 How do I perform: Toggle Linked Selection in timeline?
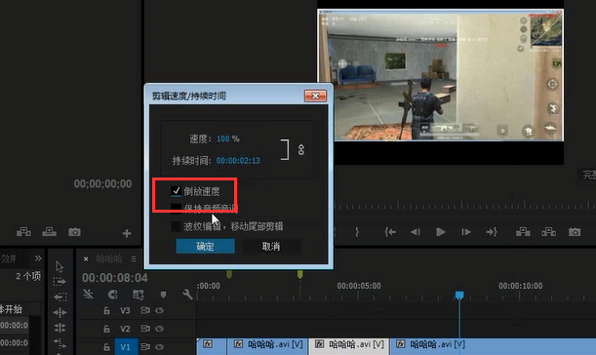(x=138, y=295)
